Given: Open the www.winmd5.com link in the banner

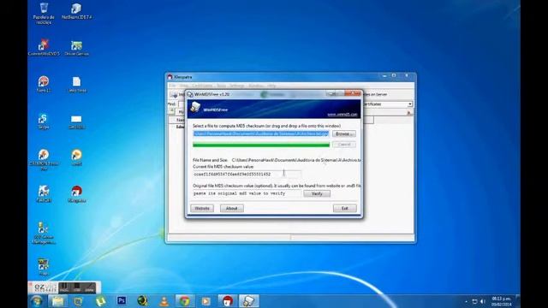Looking at the screenshot, I should point(342,115).
